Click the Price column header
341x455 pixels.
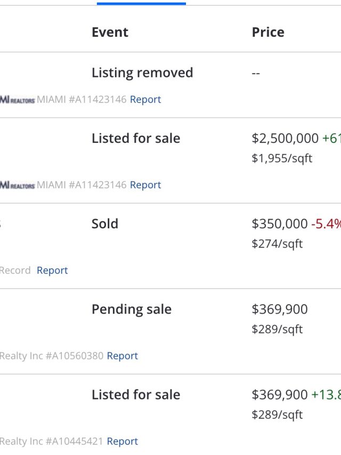coord(268,32)
